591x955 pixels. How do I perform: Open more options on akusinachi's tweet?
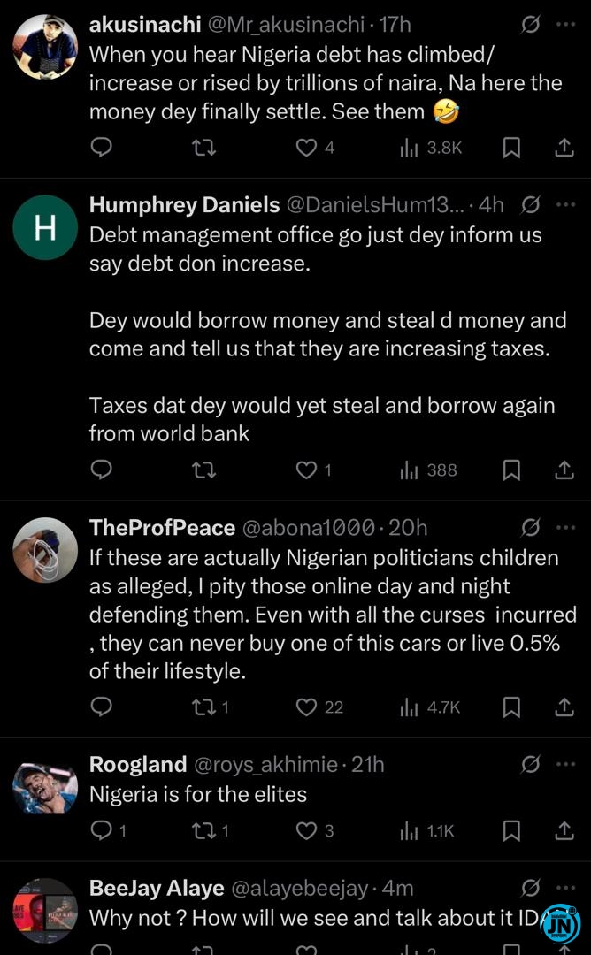coord(565,26)
